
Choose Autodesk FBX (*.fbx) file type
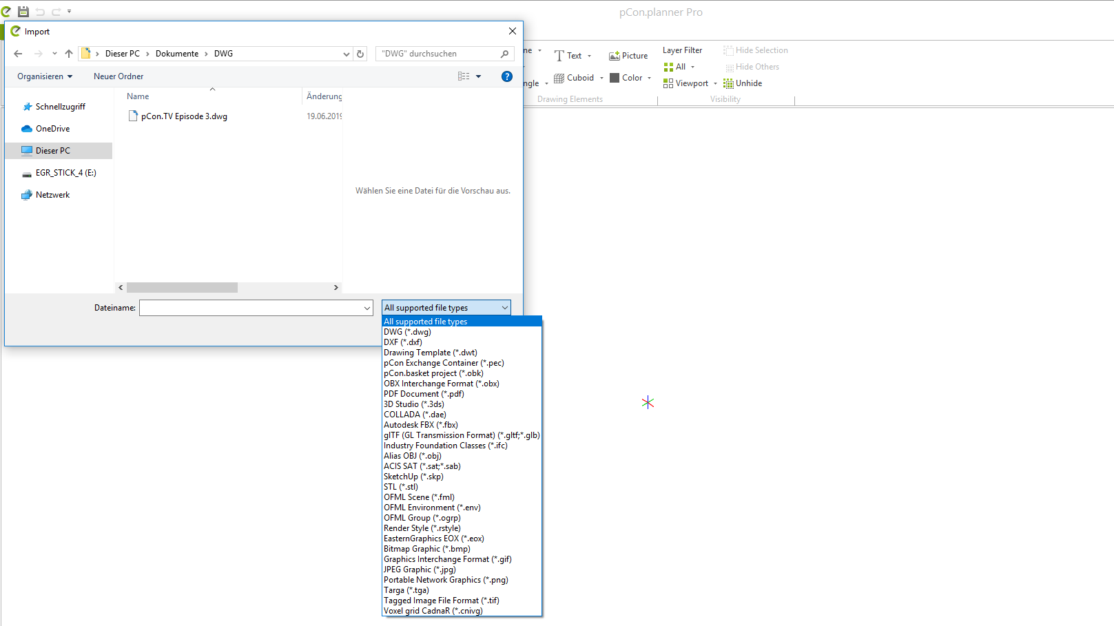point(462,425)
